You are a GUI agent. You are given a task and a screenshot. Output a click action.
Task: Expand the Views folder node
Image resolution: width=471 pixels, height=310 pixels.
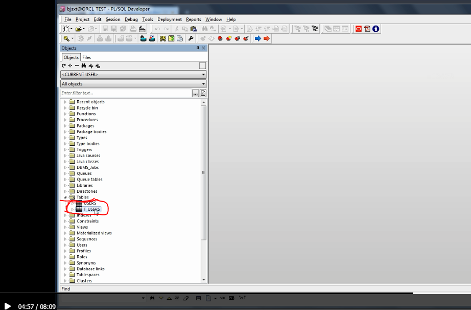pyautogui.click(x=65, y=227)
